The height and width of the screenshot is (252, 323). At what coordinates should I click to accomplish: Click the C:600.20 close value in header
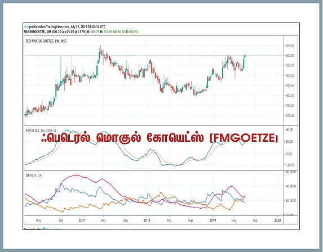132,32
